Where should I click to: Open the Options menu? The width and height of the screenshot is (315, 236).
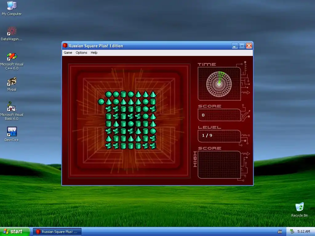point(81,53)
